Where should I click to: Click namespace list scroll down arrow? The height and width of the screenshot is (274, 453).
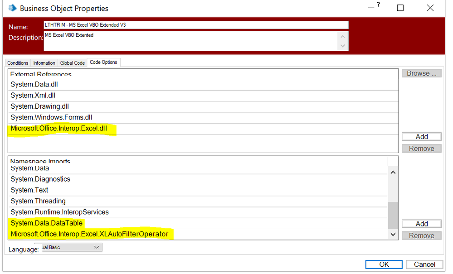point(393,234)
